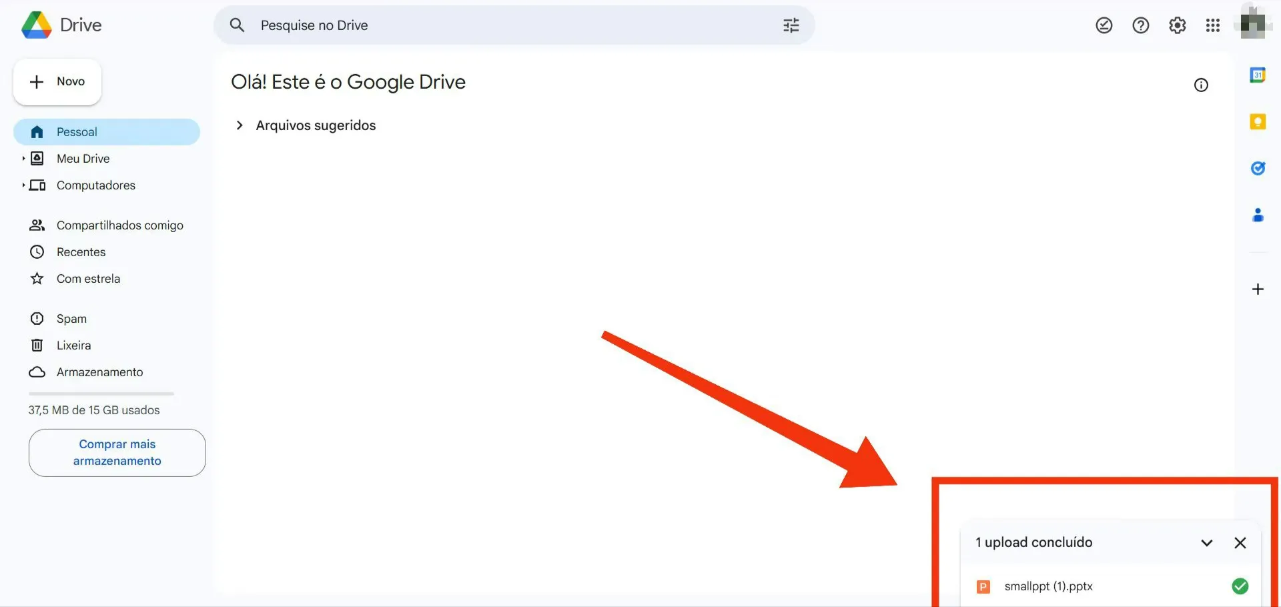1281x607 pixels.
Task: Open the advanced search filters icon
Action: (791, 25)
